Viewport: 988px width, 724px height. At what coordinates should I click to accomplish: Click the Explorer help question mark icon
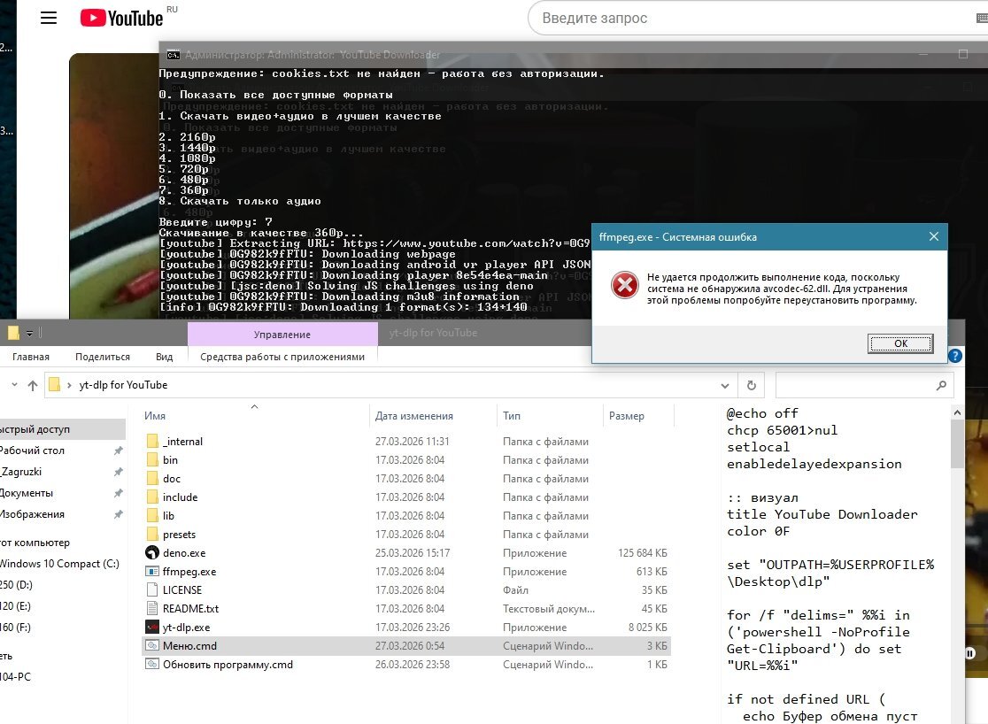tap(955, 356)
